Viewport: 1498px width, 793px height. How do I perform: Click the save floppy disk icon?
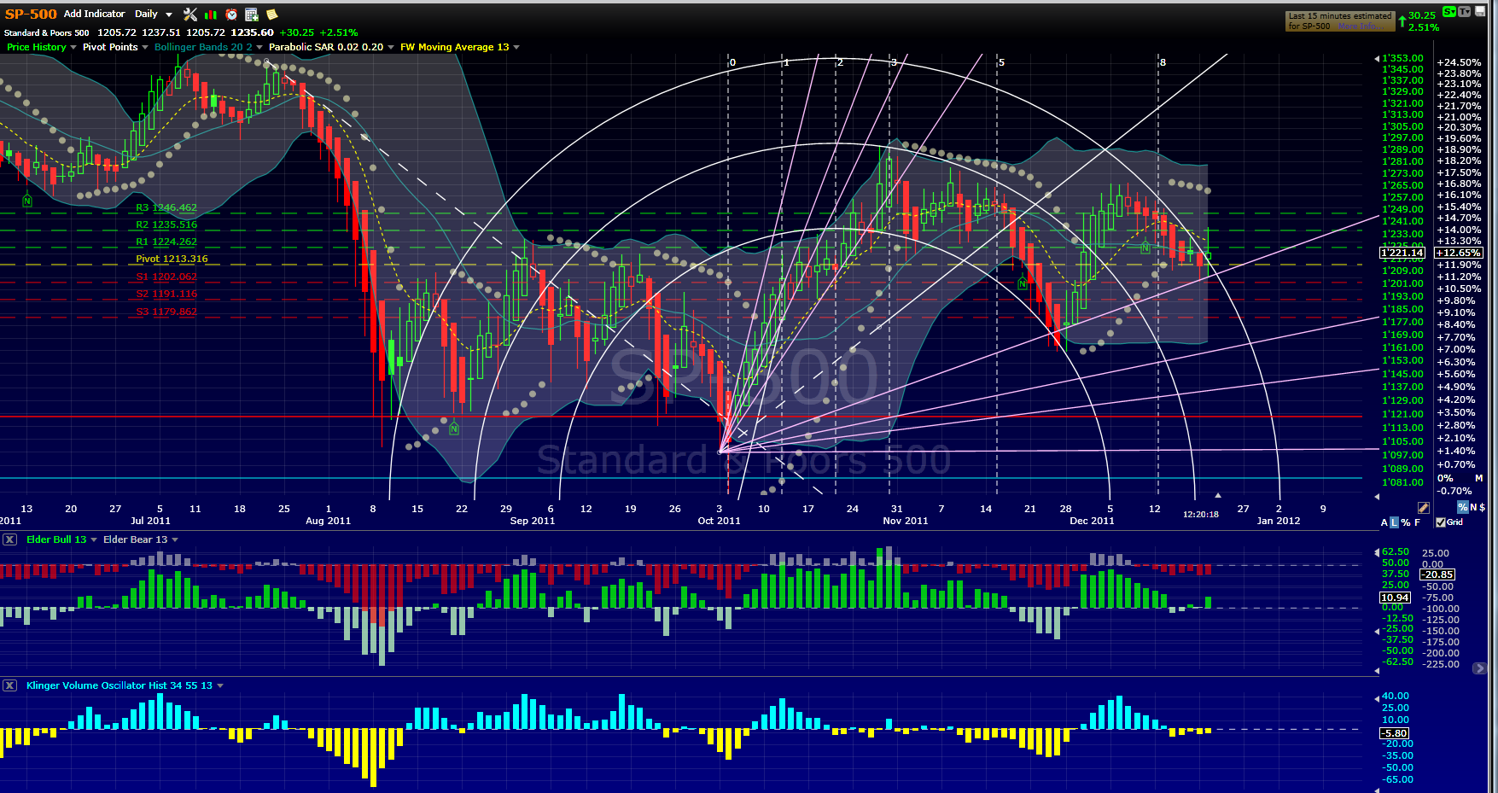coord(1480,11)
